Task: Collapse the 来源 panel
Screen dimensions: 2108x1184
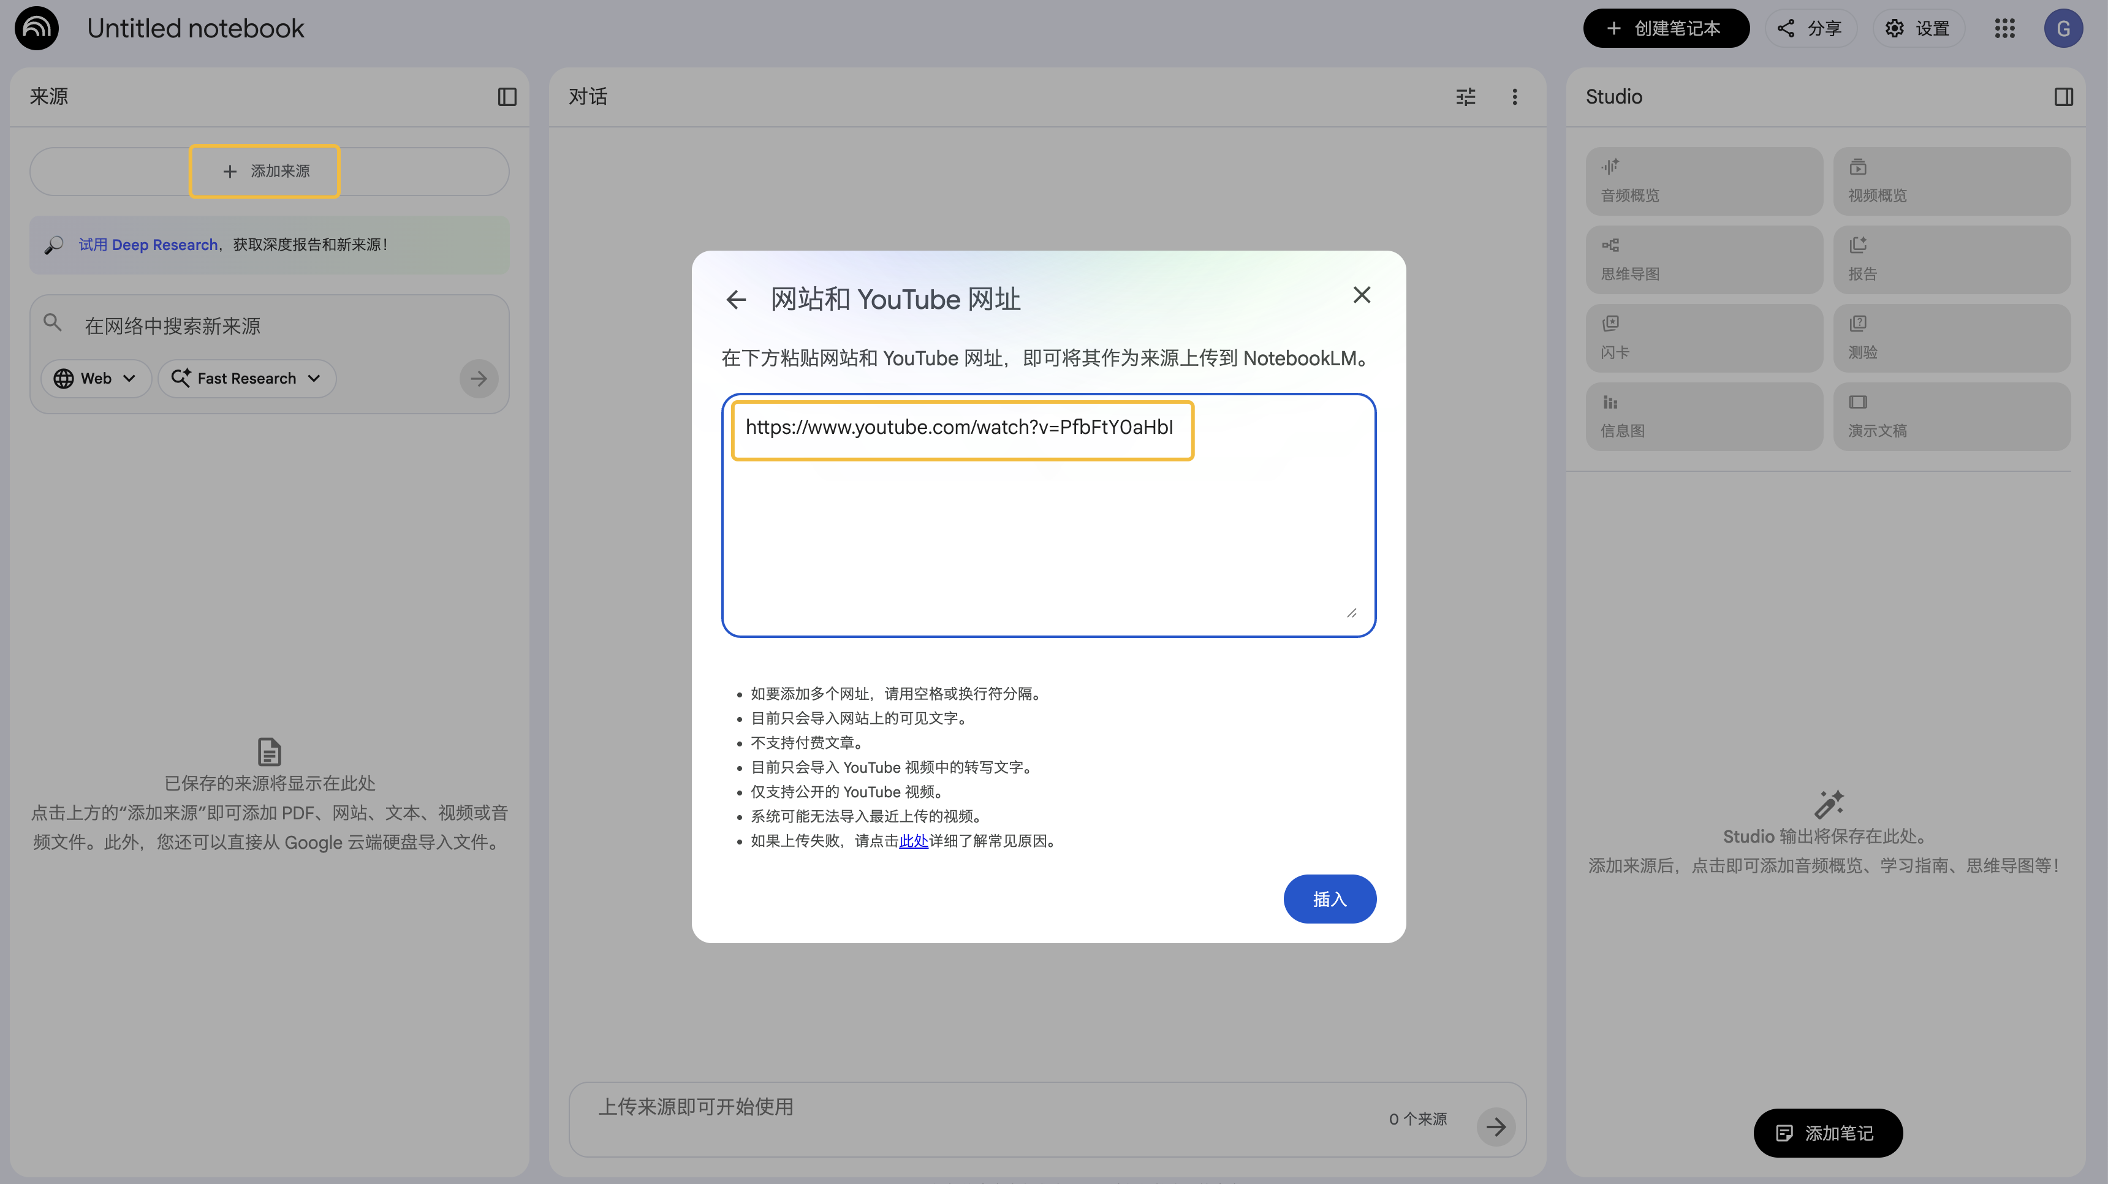Action: tap(507, 97)
